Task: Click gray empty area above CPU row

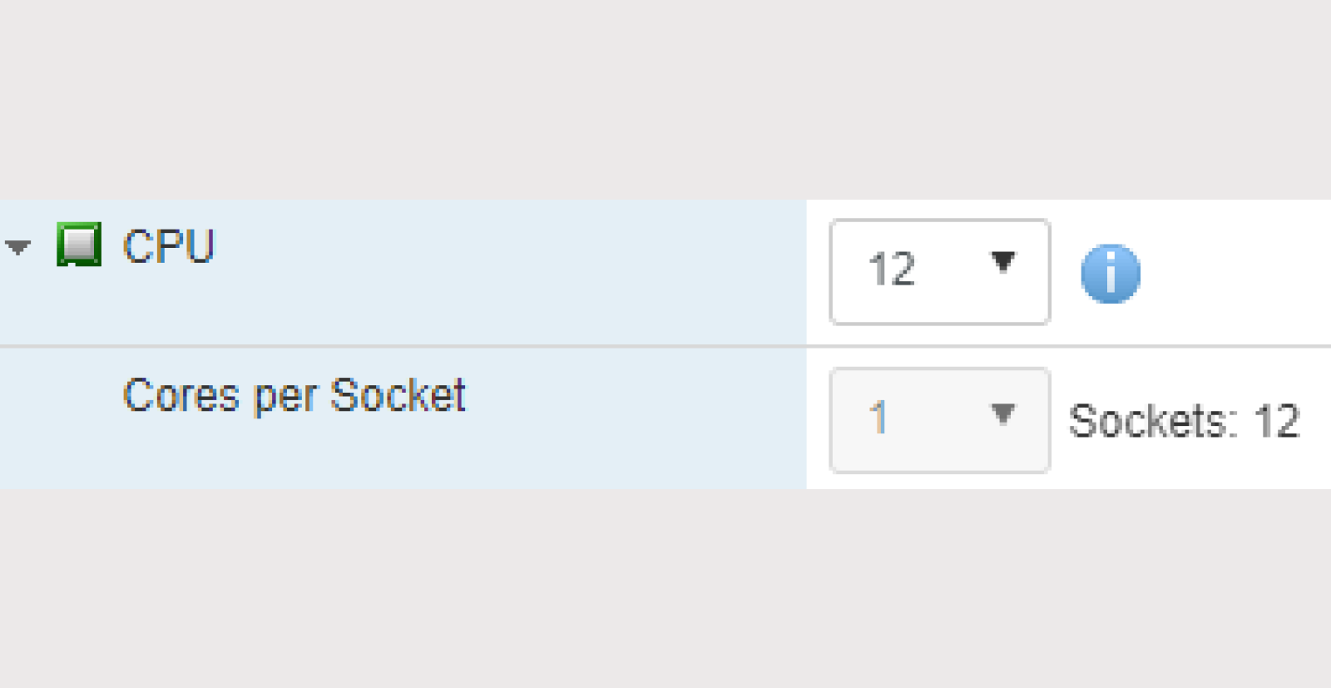Action: pos(665,100)
